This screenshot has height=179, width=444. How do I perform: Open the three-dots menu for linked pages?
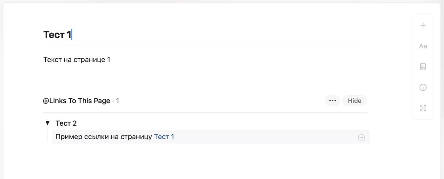coord(332,101)
